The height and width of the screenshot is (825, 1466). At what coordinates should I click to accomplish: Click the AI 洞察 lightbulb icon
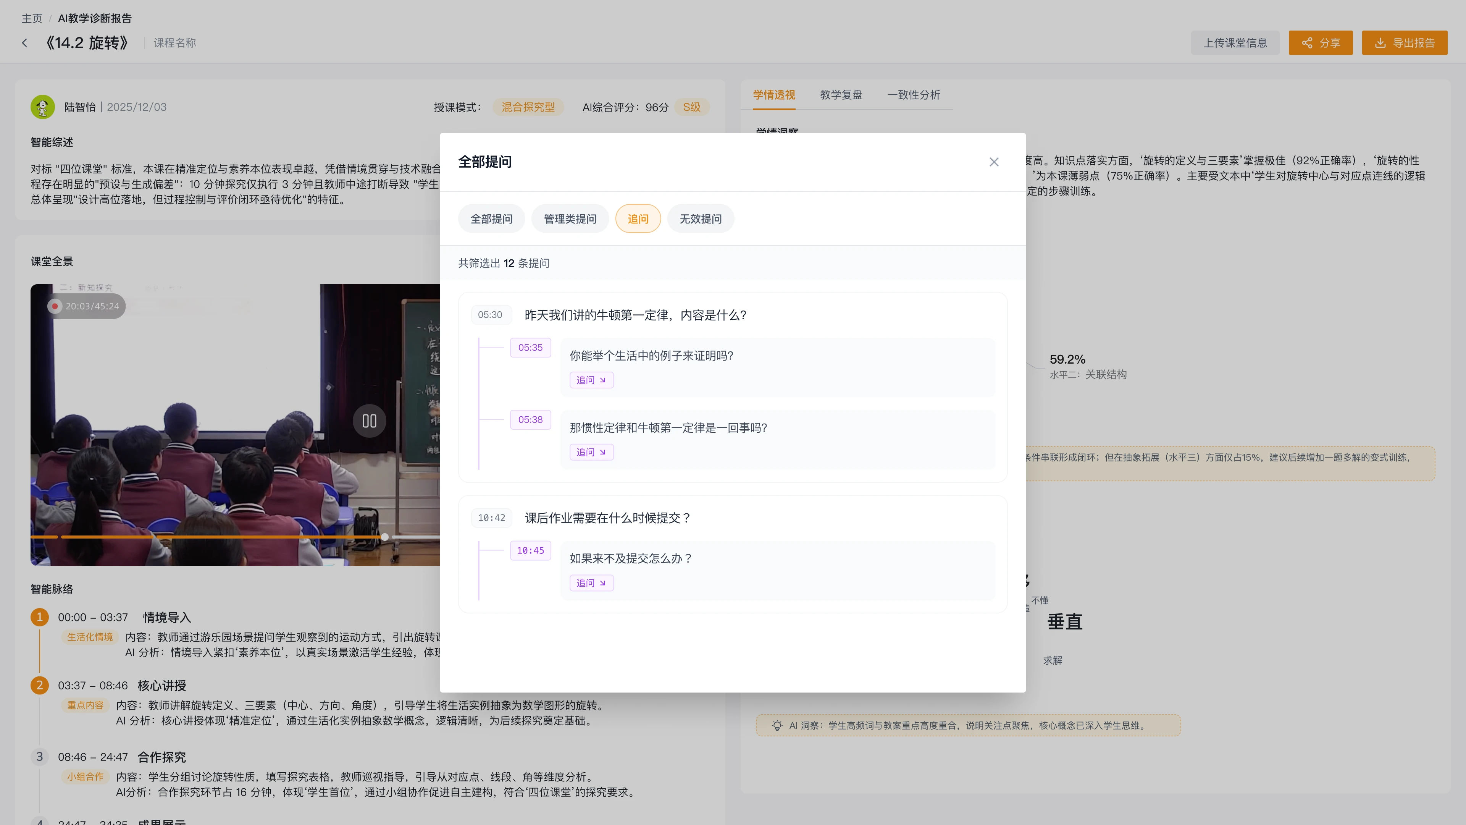[777, 725]
